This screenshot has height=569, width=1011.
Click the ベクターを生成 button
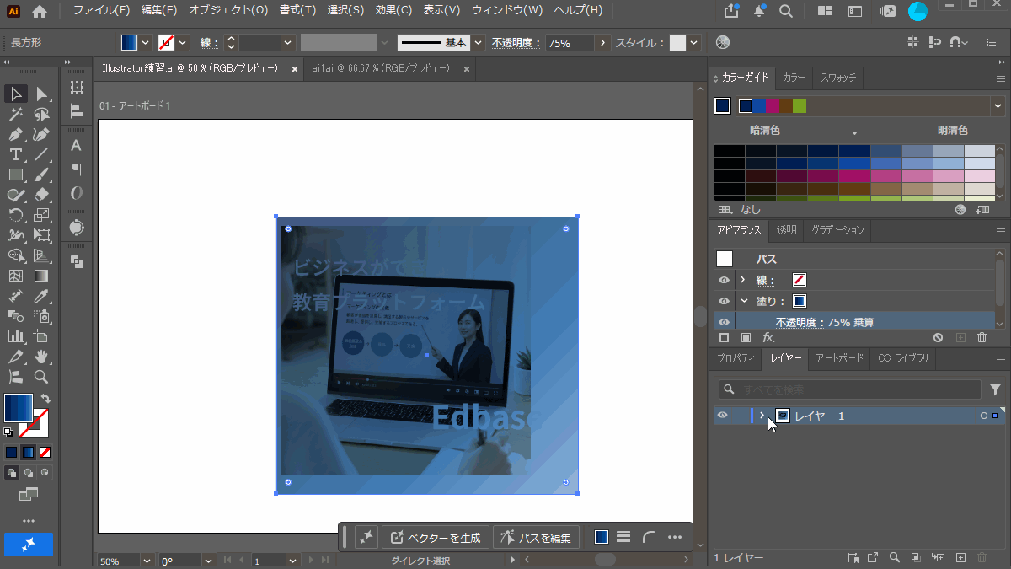pyautogui.click(x=436, y=537)
